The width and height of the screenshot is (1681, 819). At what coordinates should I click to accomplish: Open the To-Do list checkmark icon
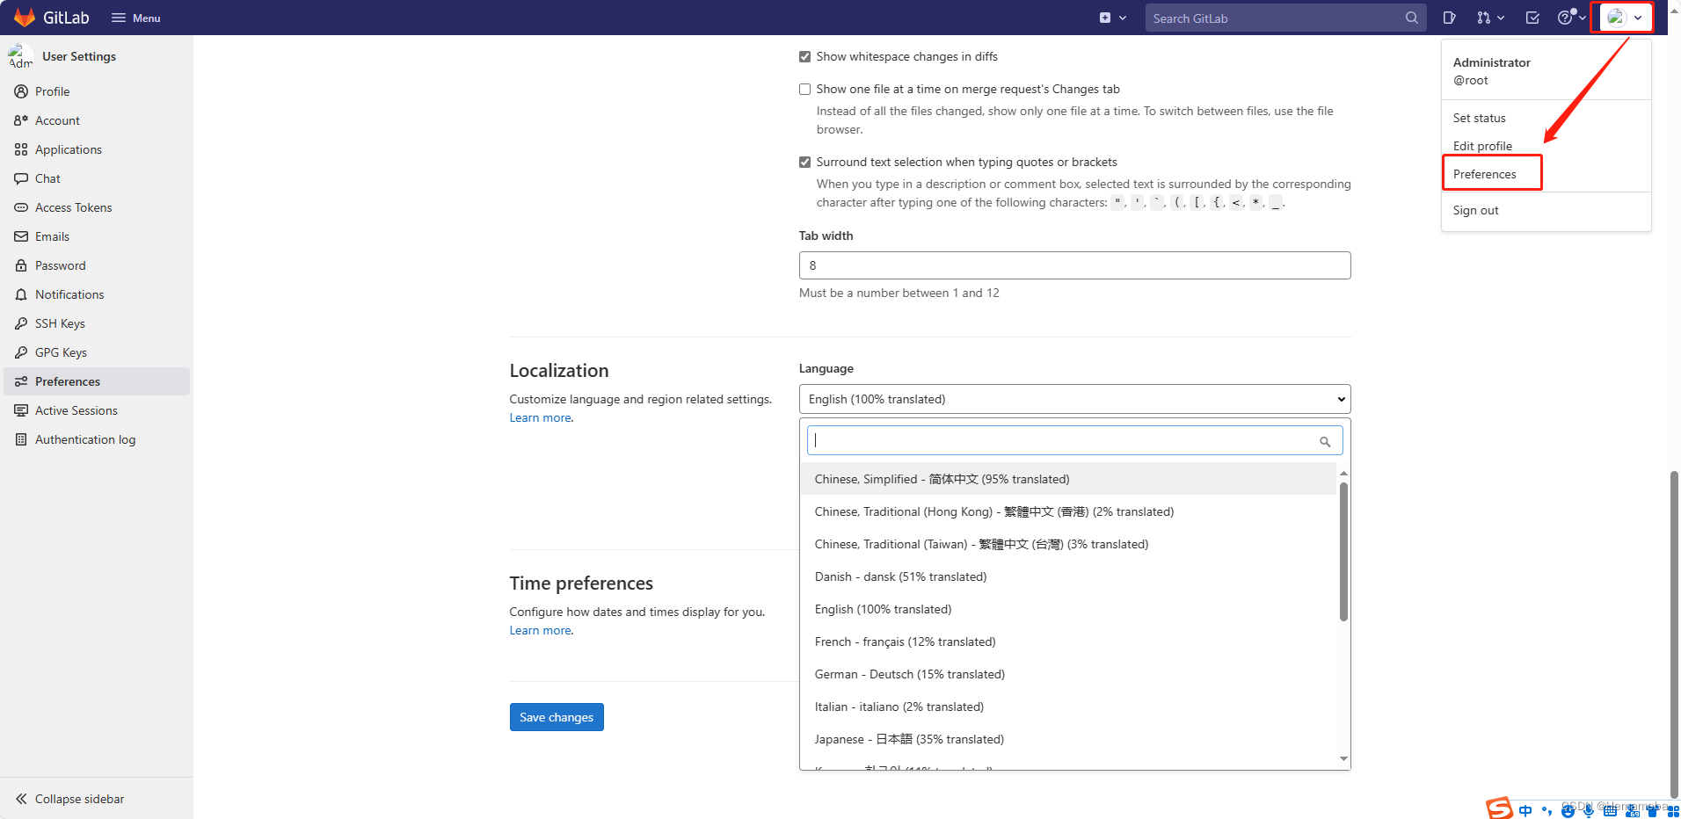coord(1532,18)
